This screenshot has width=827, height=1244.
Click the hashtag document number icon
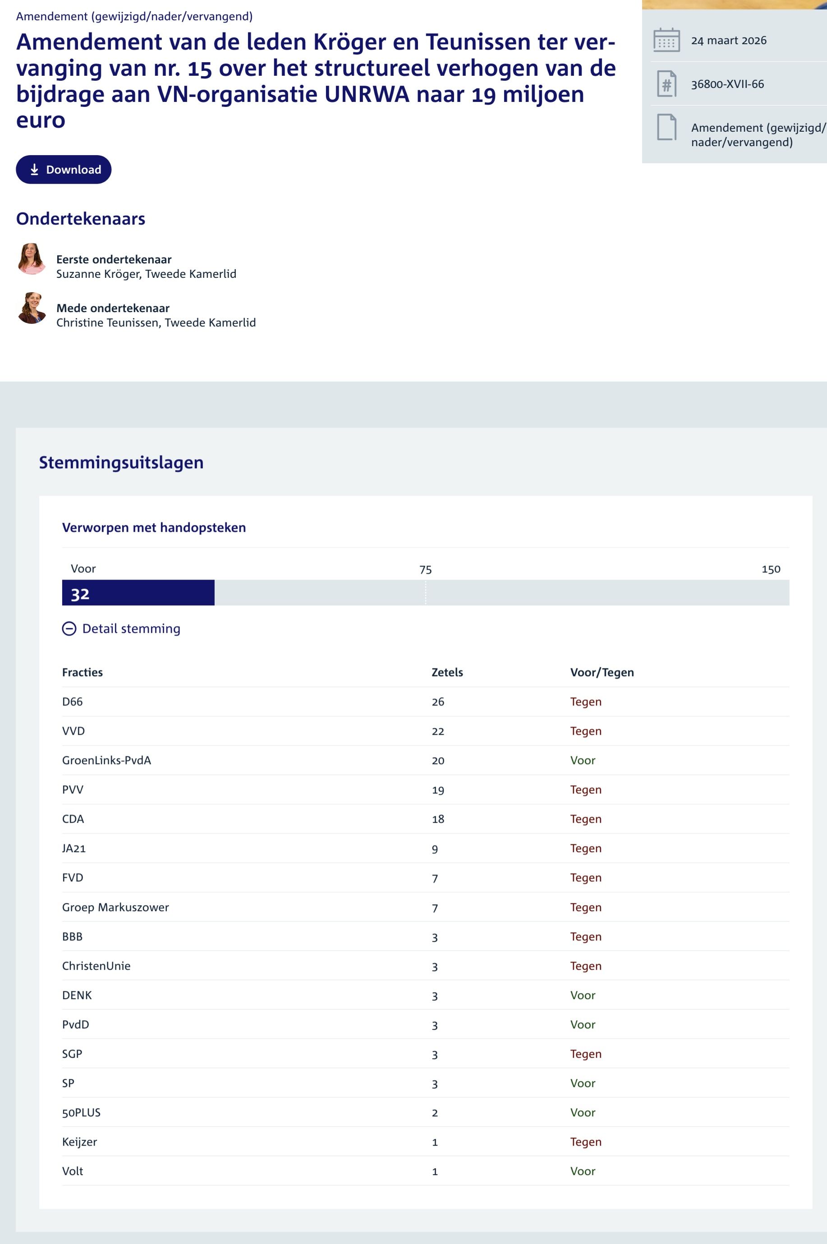pyautogui.click(x=666, y=84)
